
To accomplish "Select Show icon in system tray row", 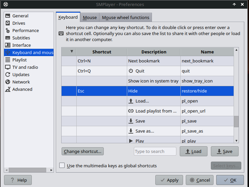I will click(x=148, y=81).
